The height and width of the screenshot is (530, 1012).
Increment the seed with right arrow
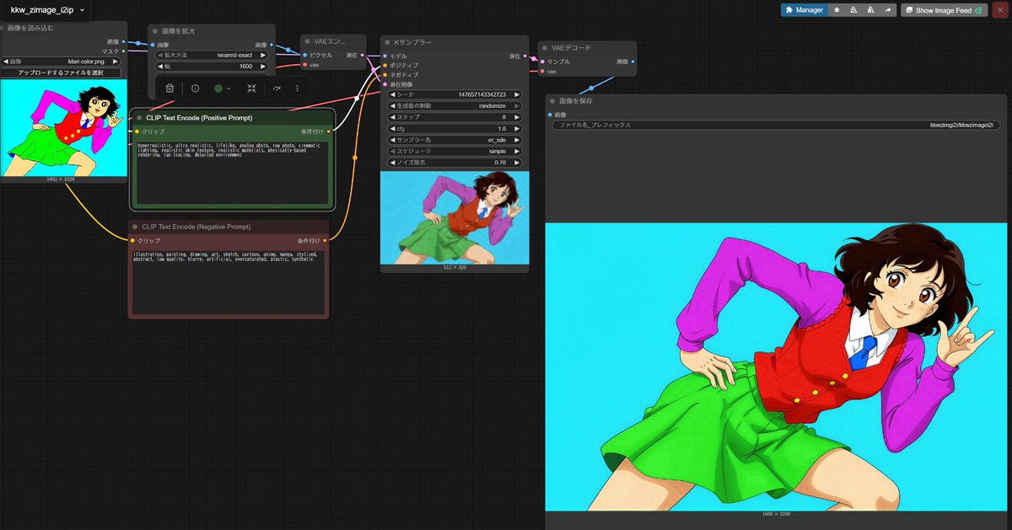click(516, 94)
